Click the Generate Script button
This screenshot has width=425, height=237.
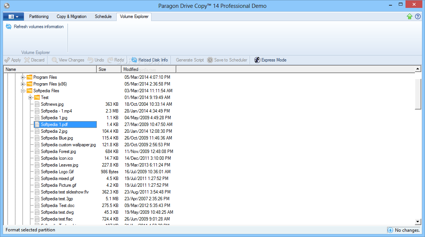(190, 60)
